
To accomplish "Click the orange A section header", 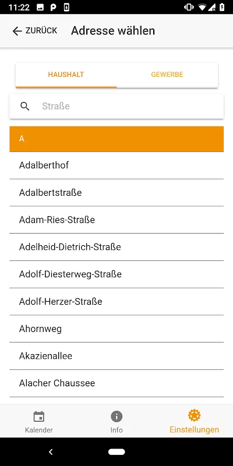I will click(x=116, y=139).
